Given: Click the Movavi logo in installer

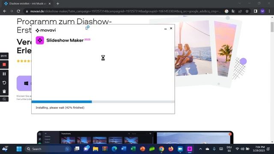Looking at the screenshot, I should click(x=46, y=30).
